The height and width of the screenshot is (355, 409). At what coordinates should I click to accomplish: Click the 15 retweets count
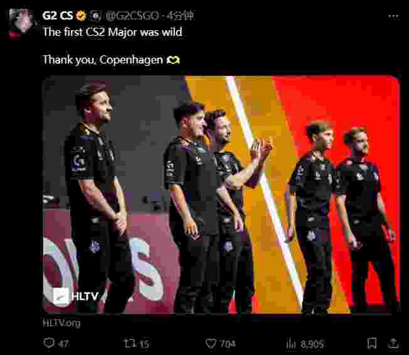(x=144, y=344)
